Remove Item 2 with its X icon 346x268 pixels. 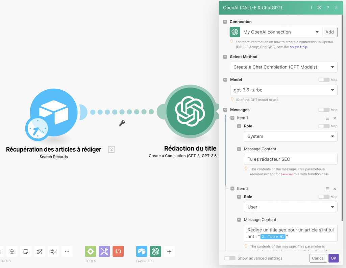point(335,189)
